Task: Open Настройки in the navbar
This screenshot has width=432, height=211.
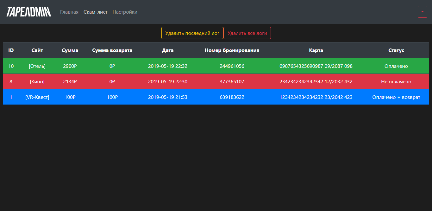Action: click(x=125, y=12)
